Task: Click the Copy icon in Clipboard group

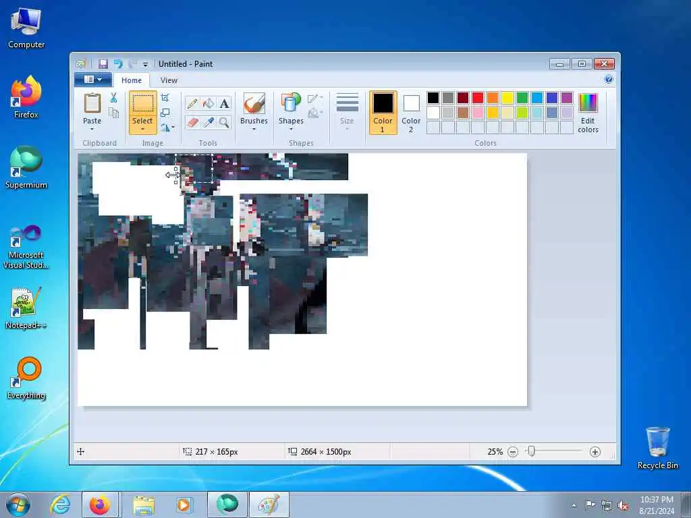Action: (113, 113)
